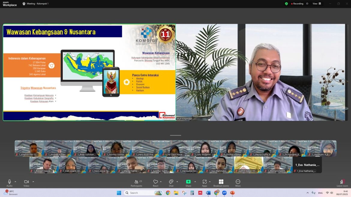Expand the audio options arrow
Screen dimensions: 351x197
coord(15,182)
